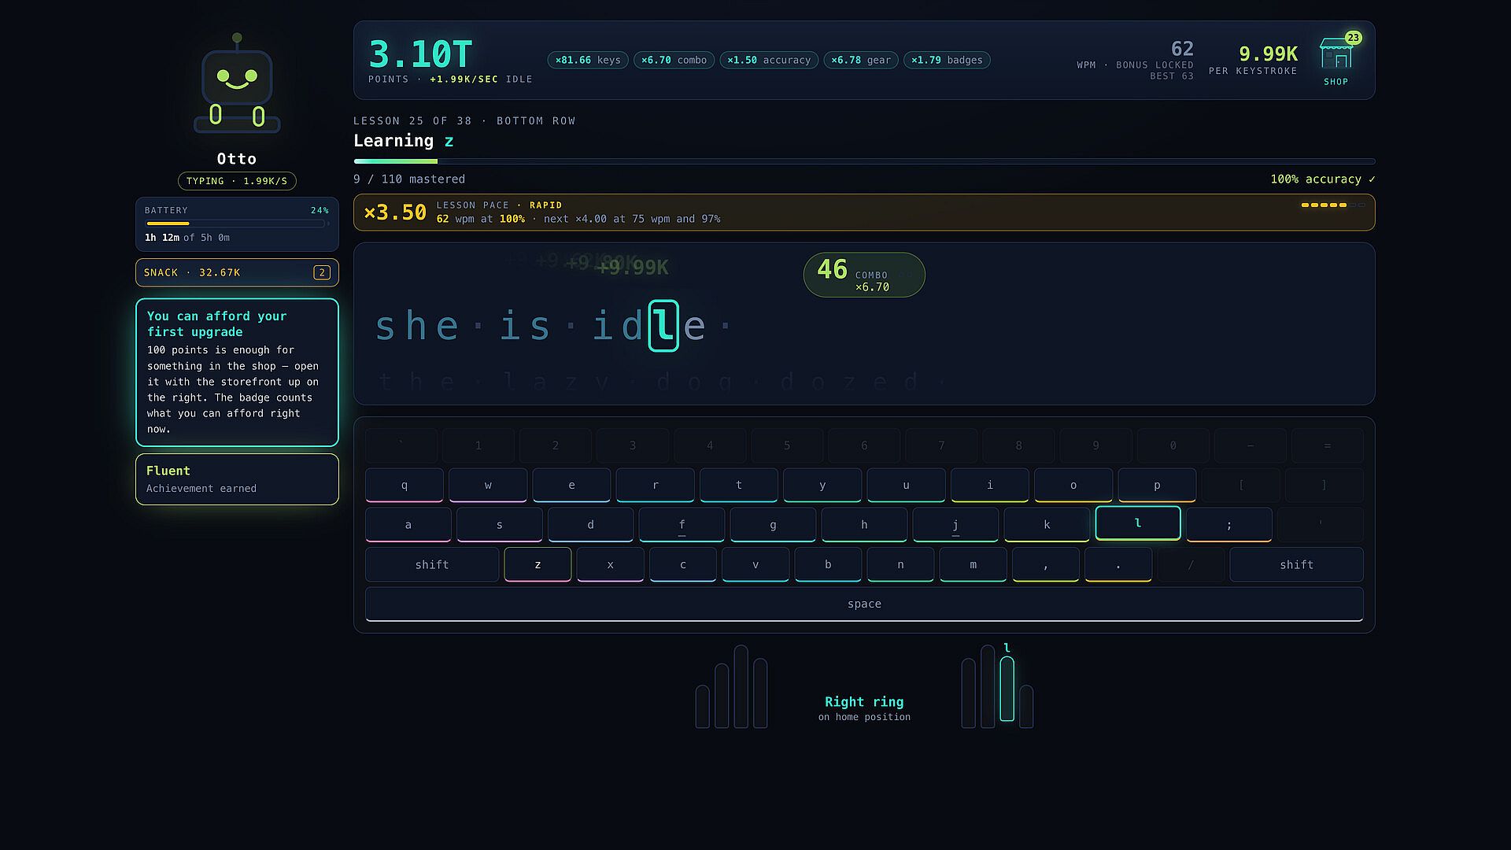Click the semicolon key on the keyboard
This screenshot has width=1511, height=850.
click(1229, 525)
